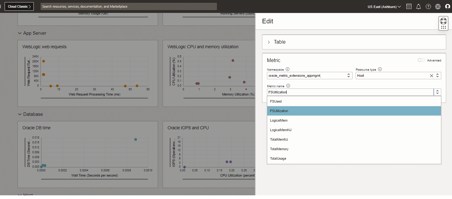
Task: Collapse the Database section
Action: tap(20, 114)
